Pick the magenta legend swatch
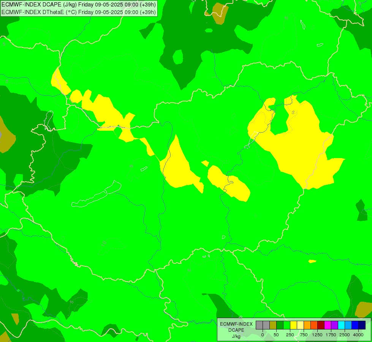The height and width of the screenshot is (342, 372). 328,325
